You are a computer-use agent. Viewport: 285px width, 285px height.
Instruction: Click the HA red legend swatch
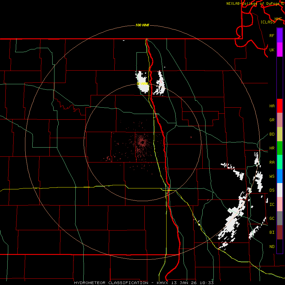coord(280,106)
